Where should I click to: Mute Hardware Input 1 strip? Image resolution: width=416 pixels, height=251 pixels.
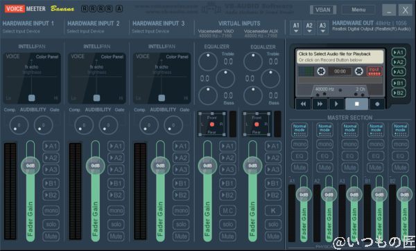pyautogui.click(x=51, y=236)
